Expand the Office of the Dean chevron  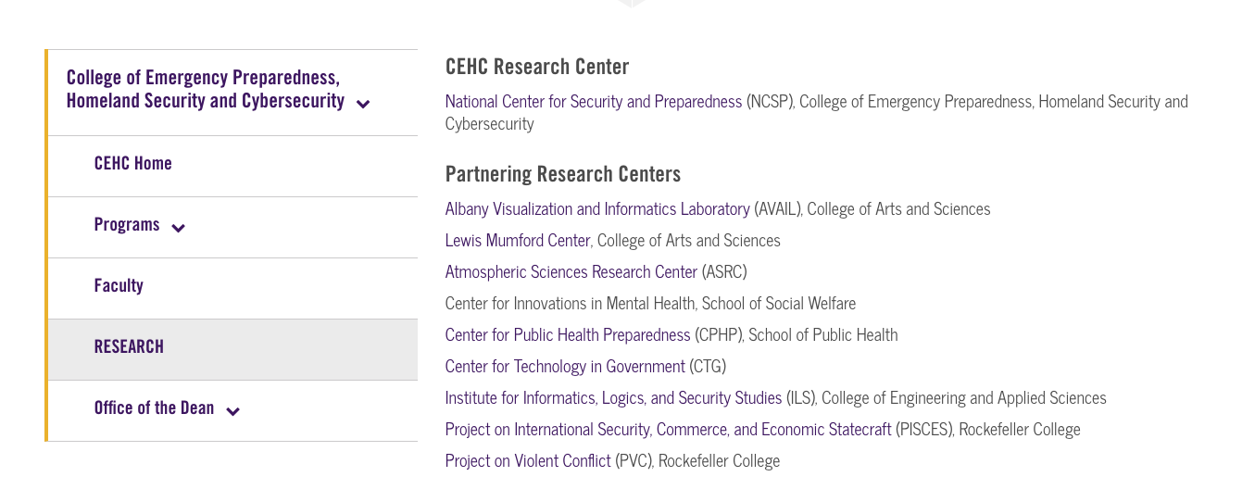pos(233,411)
